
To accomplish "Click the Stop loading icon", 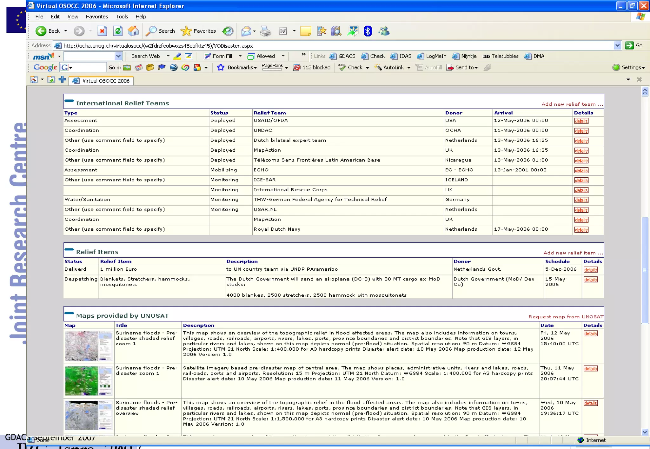I will click(x=102, y=31).
